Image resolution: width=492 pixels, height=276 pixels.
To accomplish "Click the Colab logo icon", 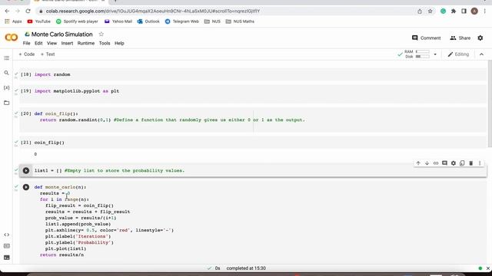I will point(12,38).
